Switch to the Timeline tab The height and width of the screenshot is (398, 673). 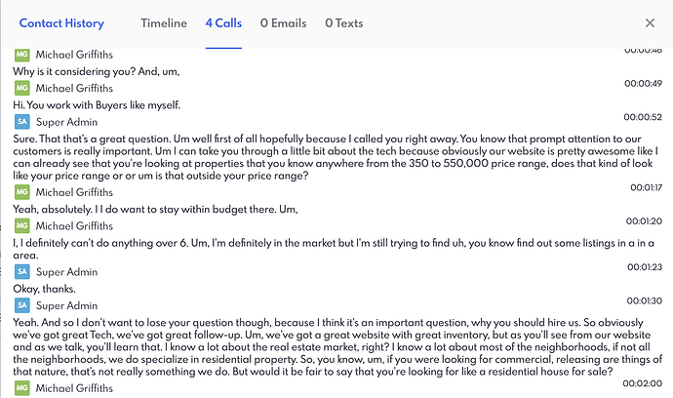pos(164,22)
